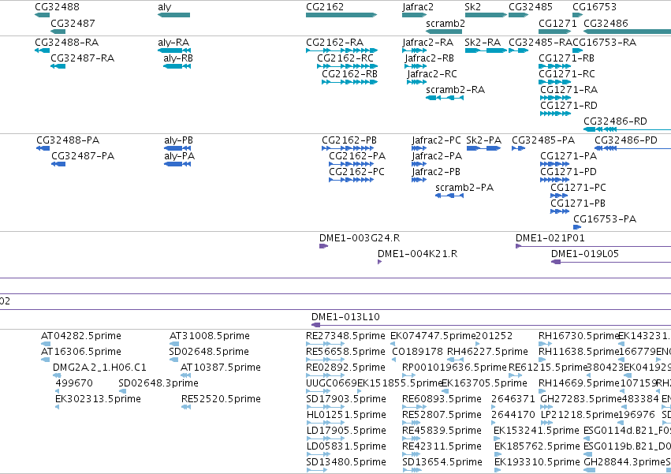This screenshot has height=474, width=671.
Task: Click protein CG32485-PA
Action: (519, 148)
